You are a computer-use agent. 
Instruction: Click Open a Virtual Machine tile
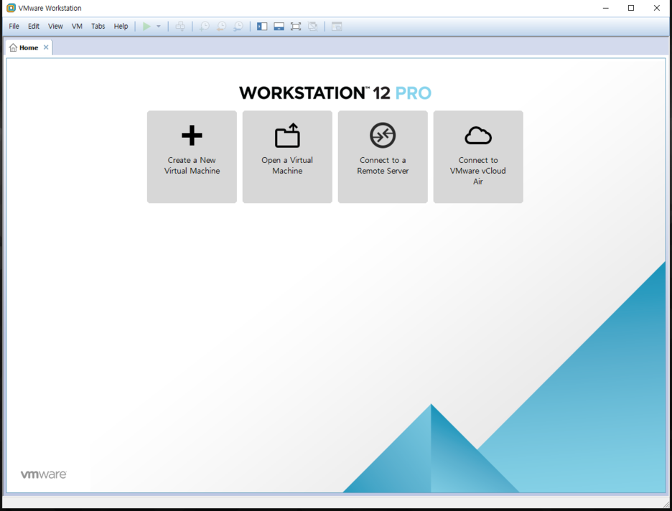click(287, 156)
